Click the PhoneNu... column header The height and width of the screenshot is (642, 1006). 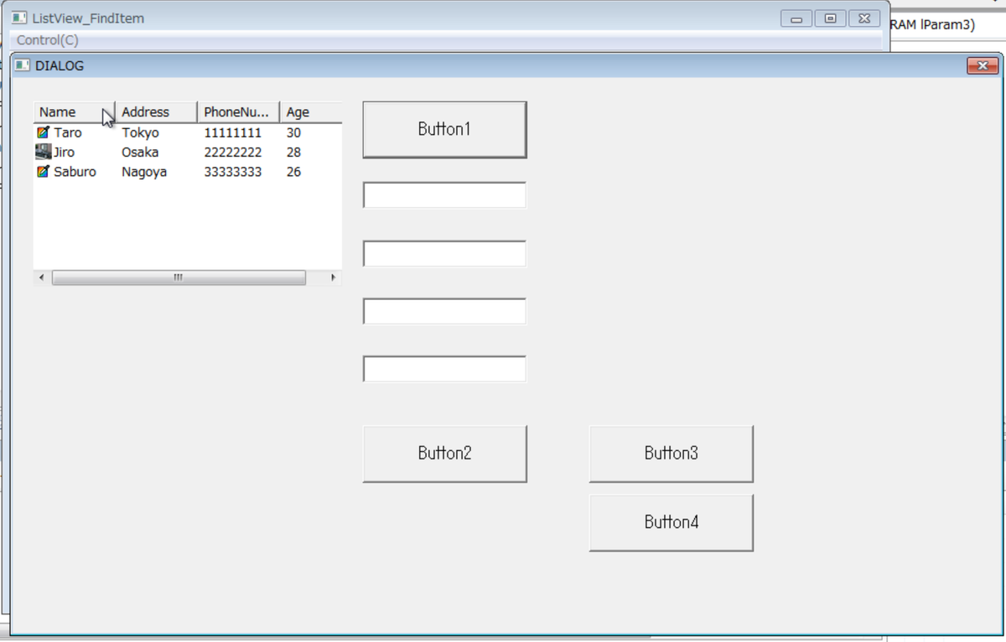238,112
